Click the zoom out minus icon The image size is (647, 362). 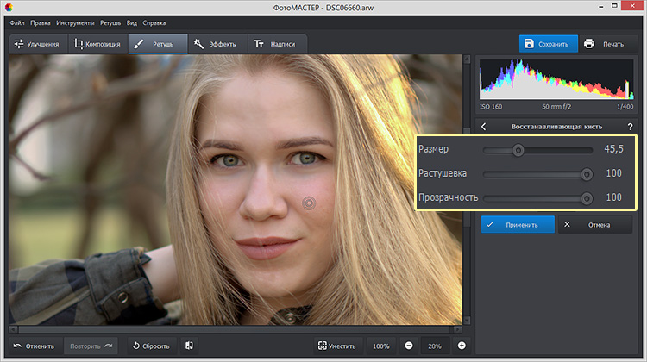click(407, 346)
